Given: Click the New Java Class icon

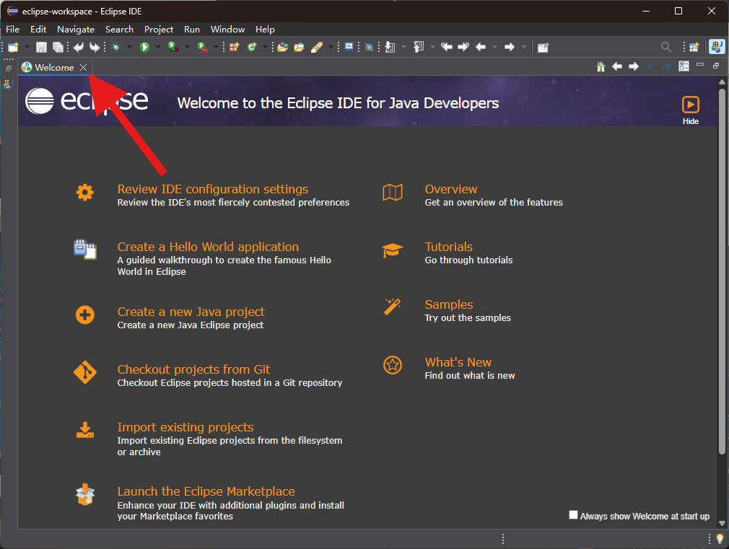Looking at the screenshot, I should tap(252, 47).
